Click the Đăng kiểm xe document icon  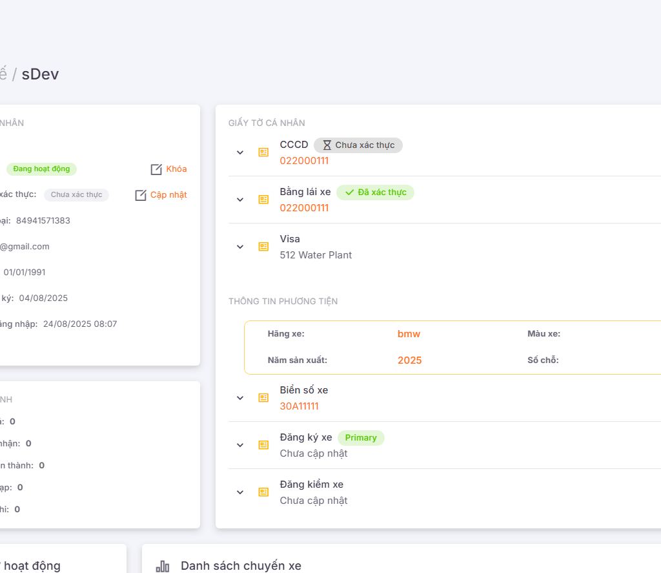pos(263,492)
